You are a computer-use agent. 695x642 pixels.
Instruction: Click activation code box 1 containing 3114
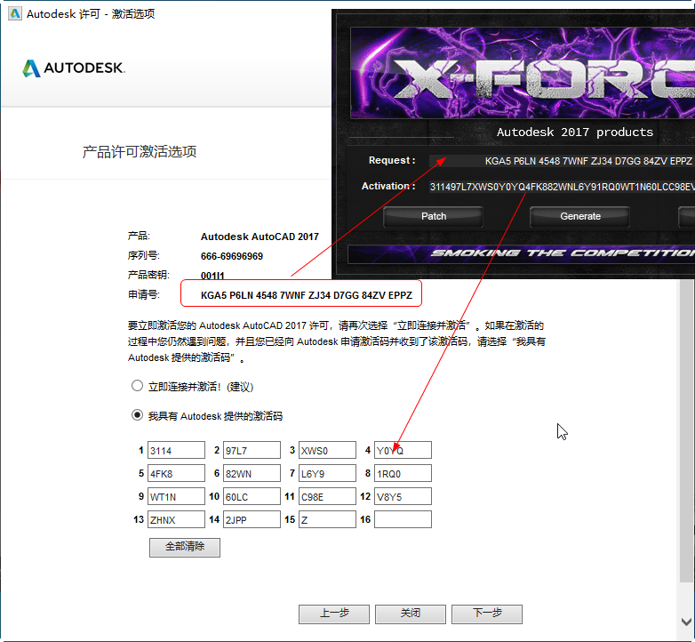tap(176, 451)
